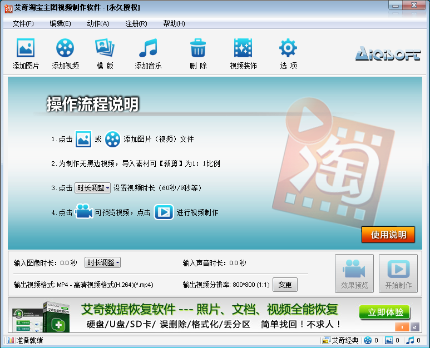Click the 效果预览 camera preview button
Viewport: 430px width, 348px height.
pyautogui.click(x=354, y=274)
